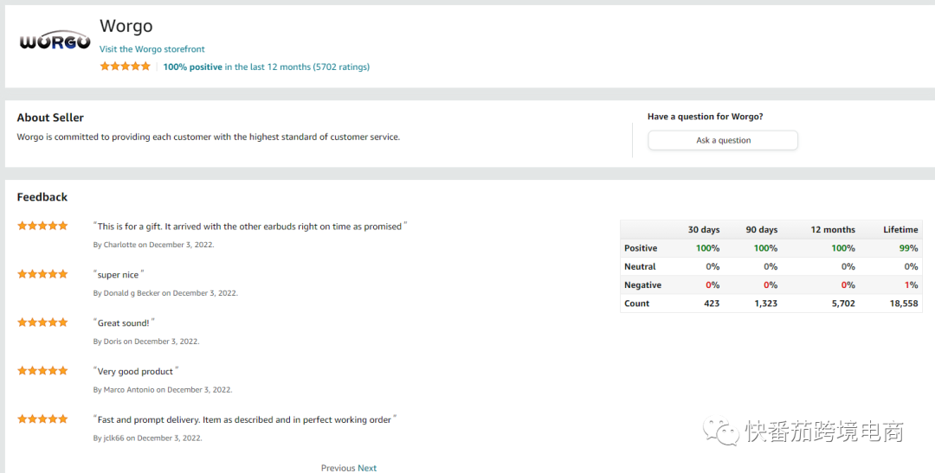935x473 pixels.
Task: Open the Visit the Worgo storefront link
Action: [x=152, y=48]
